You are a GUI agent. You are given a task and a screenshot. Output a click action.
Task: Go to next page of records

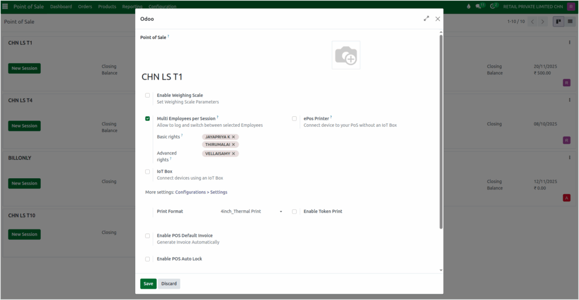click(x=543, y=22)
